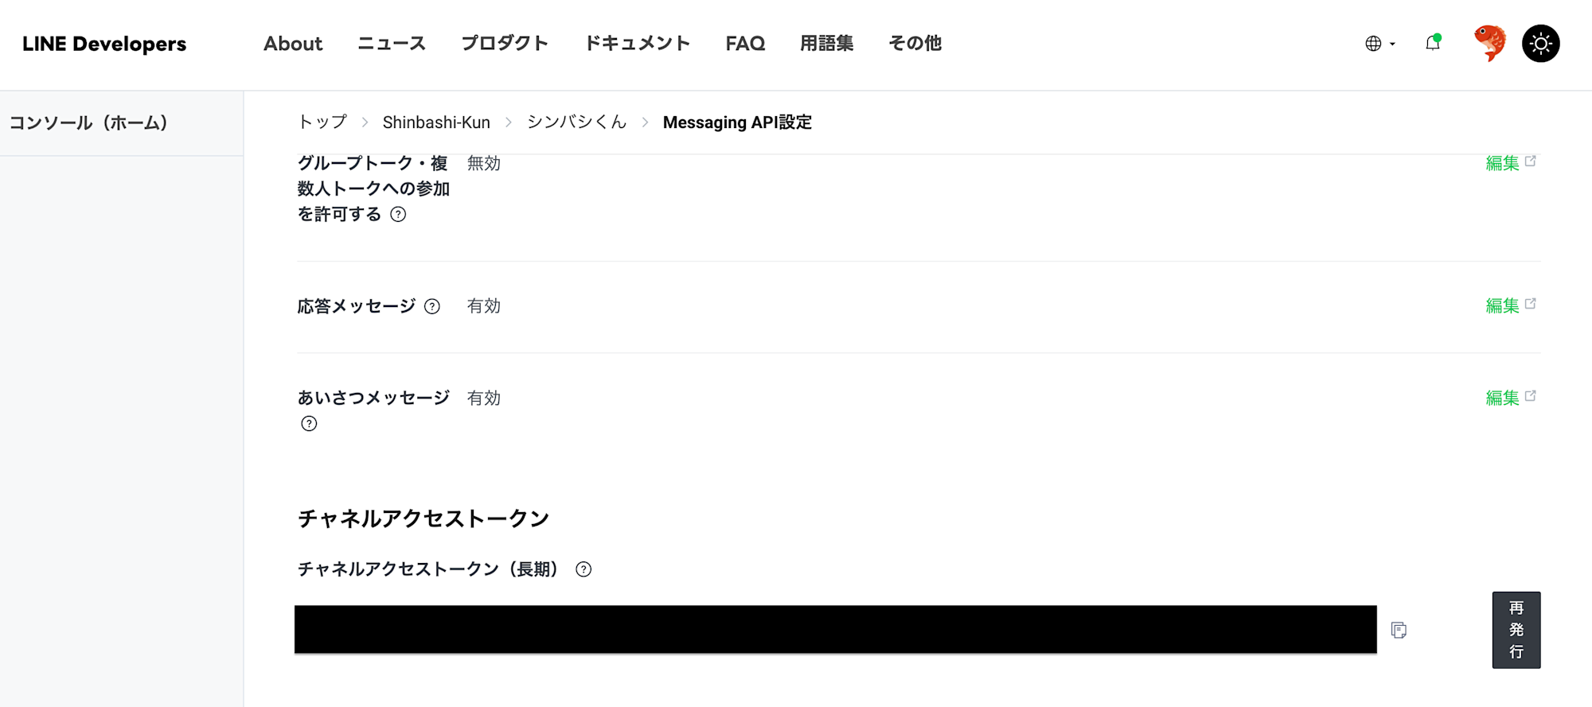This screenshot has width=1592, height=707.
Task: Click 編集 link for あいさつメッセージ
Action: [x=1510, y=398]
